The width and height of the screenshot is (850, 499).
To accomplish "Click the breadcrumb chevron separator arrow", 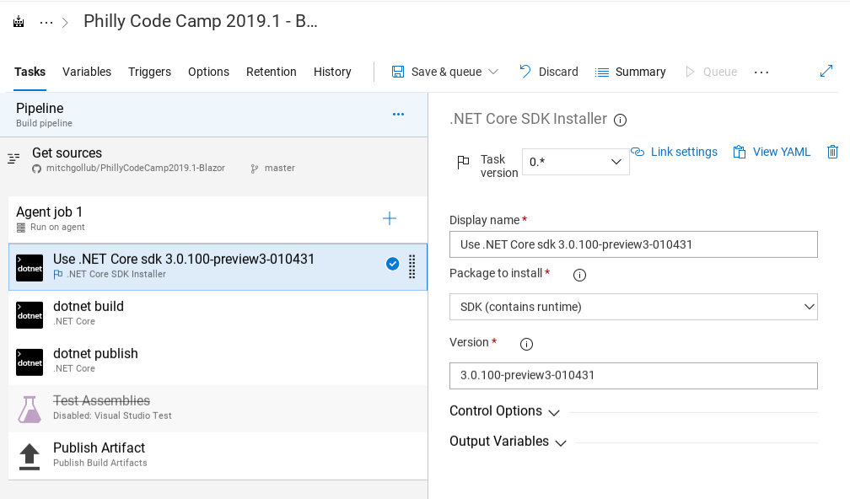I will [65, 23].
